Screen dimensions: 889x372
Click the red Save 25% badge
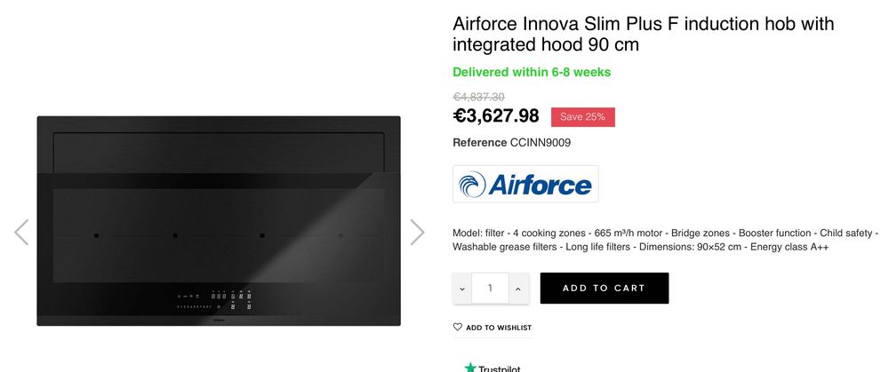pos(582,117)
